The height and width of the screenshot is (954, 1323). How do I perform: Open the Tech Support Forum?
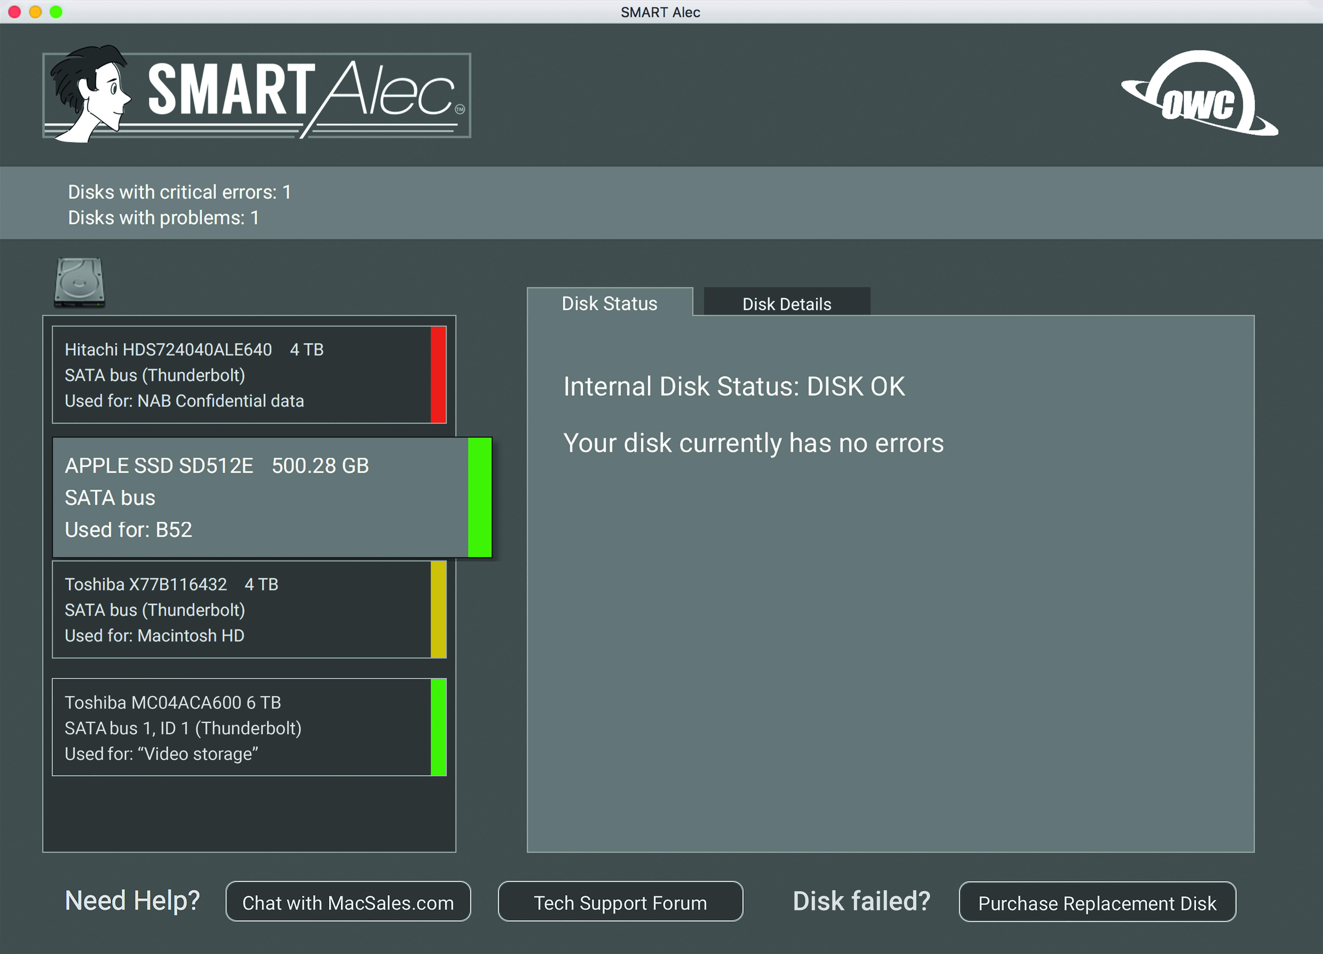(x=620, y=901)
